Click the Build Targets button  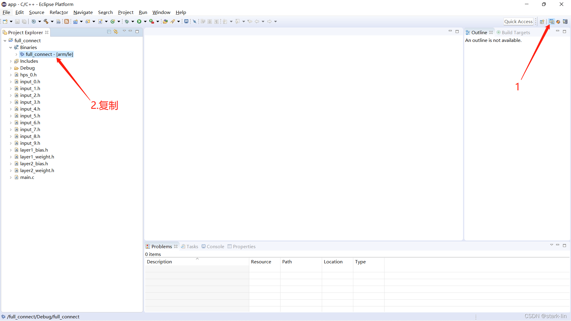(x=513, y=32)
